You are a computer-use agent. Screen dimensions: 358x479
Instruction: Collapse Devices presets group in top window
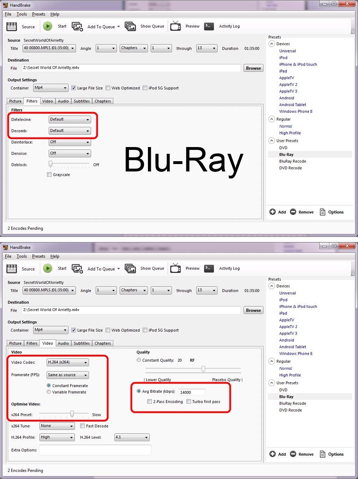point(272,44)
